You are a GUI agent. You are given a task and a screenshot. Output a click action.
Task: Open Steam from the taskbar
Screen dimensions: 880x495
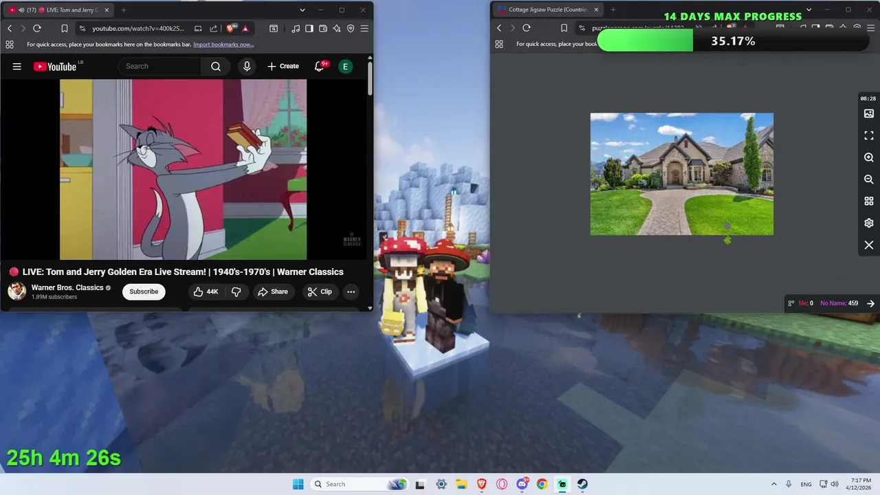coord(582,484)
